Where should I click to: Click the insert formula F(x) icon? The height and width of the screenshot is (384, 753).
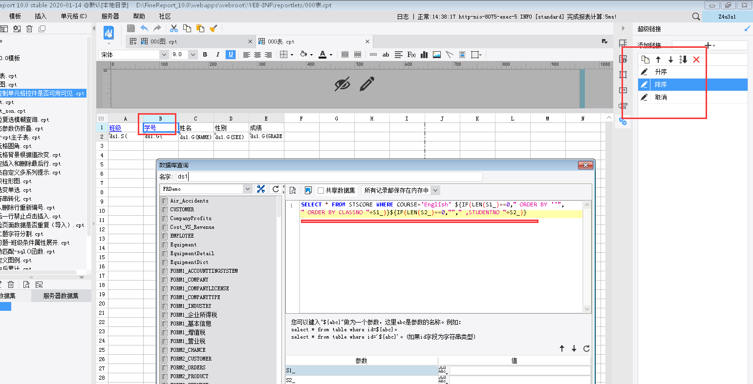point(411,55)
